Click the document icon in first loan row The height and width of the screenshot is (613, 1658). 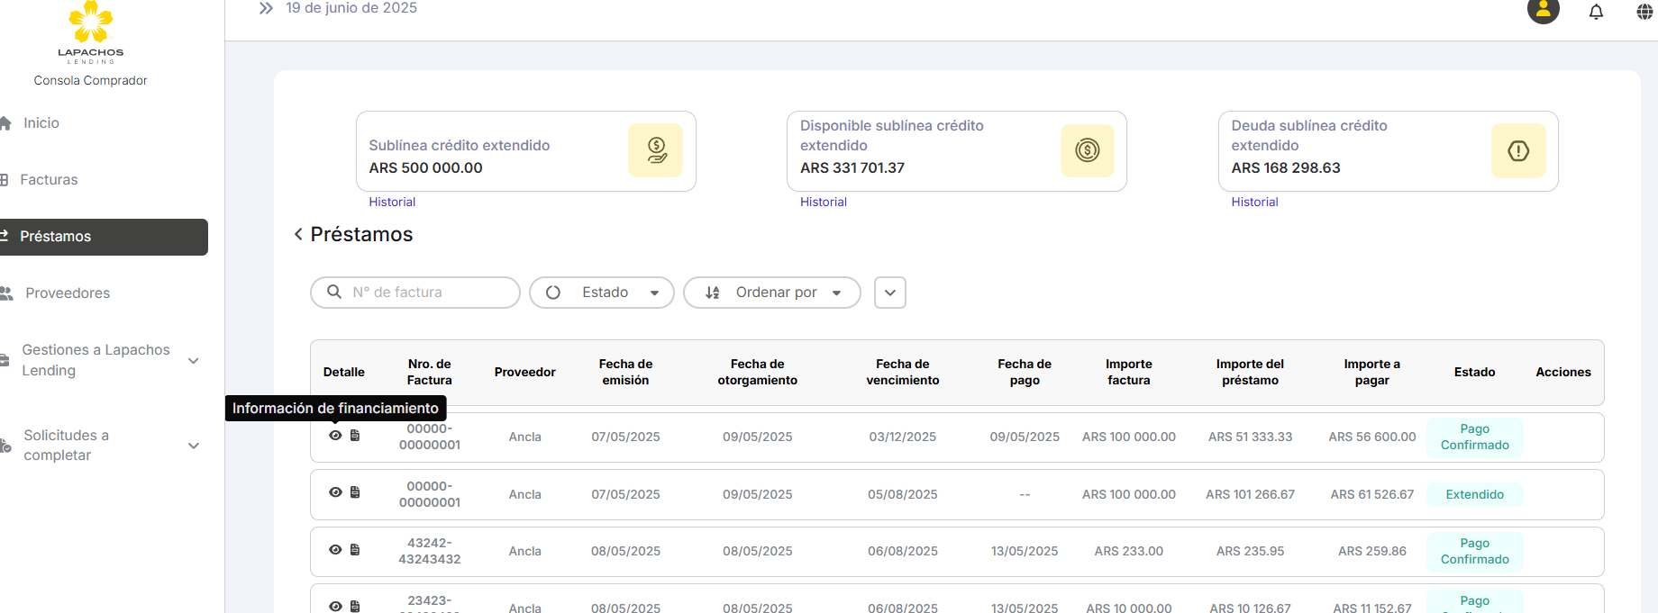pos(355,436)
